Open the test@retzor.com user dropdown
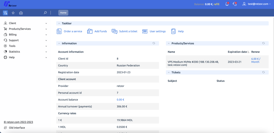 (256, 4)
